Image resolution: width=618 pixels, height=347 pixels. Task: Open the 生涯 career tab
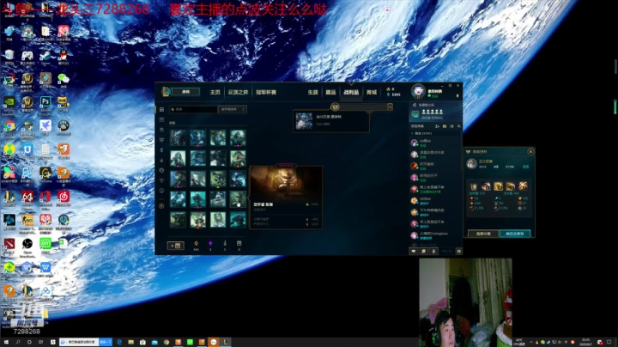coord(312,92)
